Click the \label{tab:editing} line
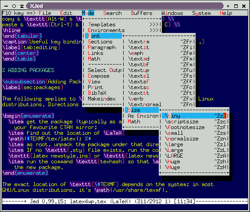The width and height of the screenshot is (250, 212). click(x=31, y=47)
